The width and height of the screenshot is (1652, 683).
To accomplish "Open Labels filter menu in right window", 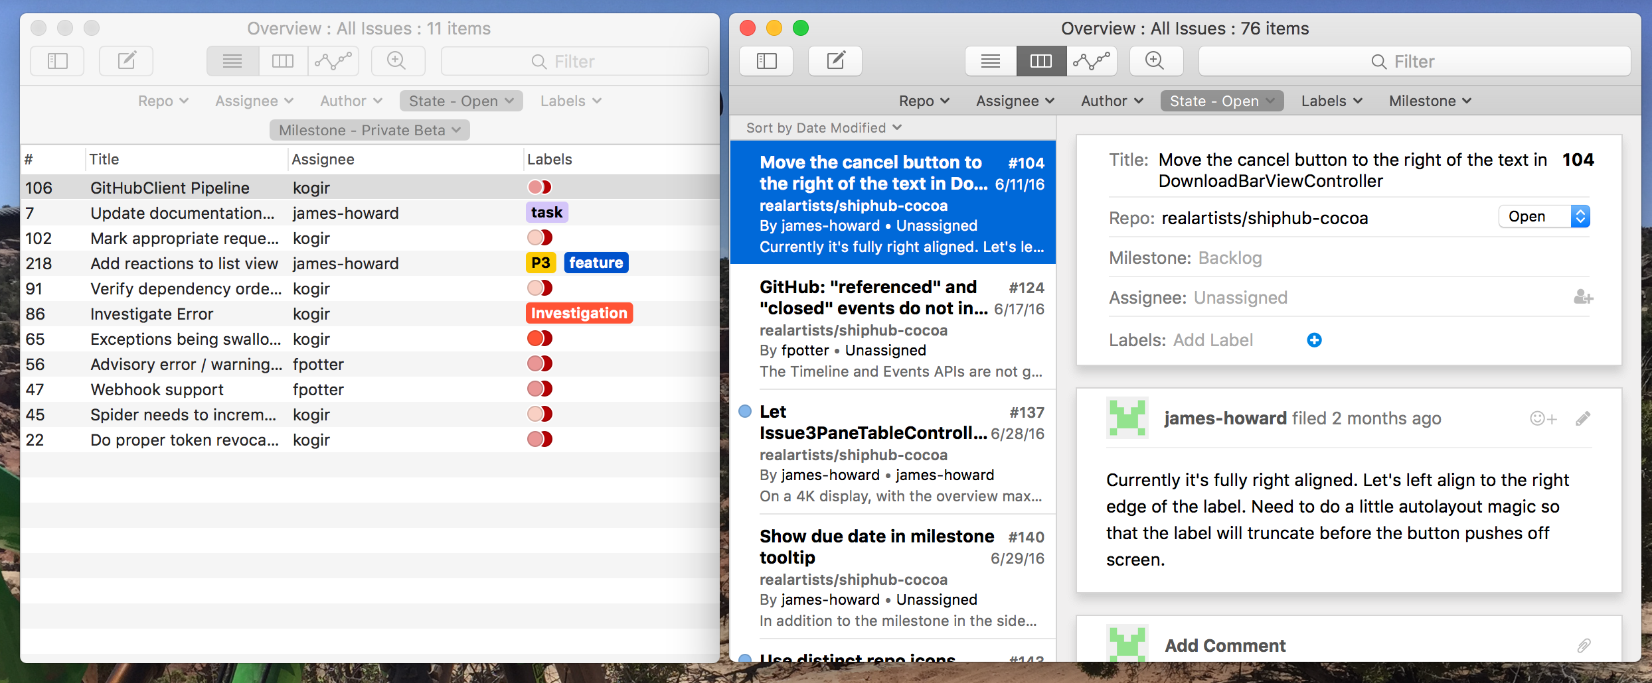I will click(1331, 101).
